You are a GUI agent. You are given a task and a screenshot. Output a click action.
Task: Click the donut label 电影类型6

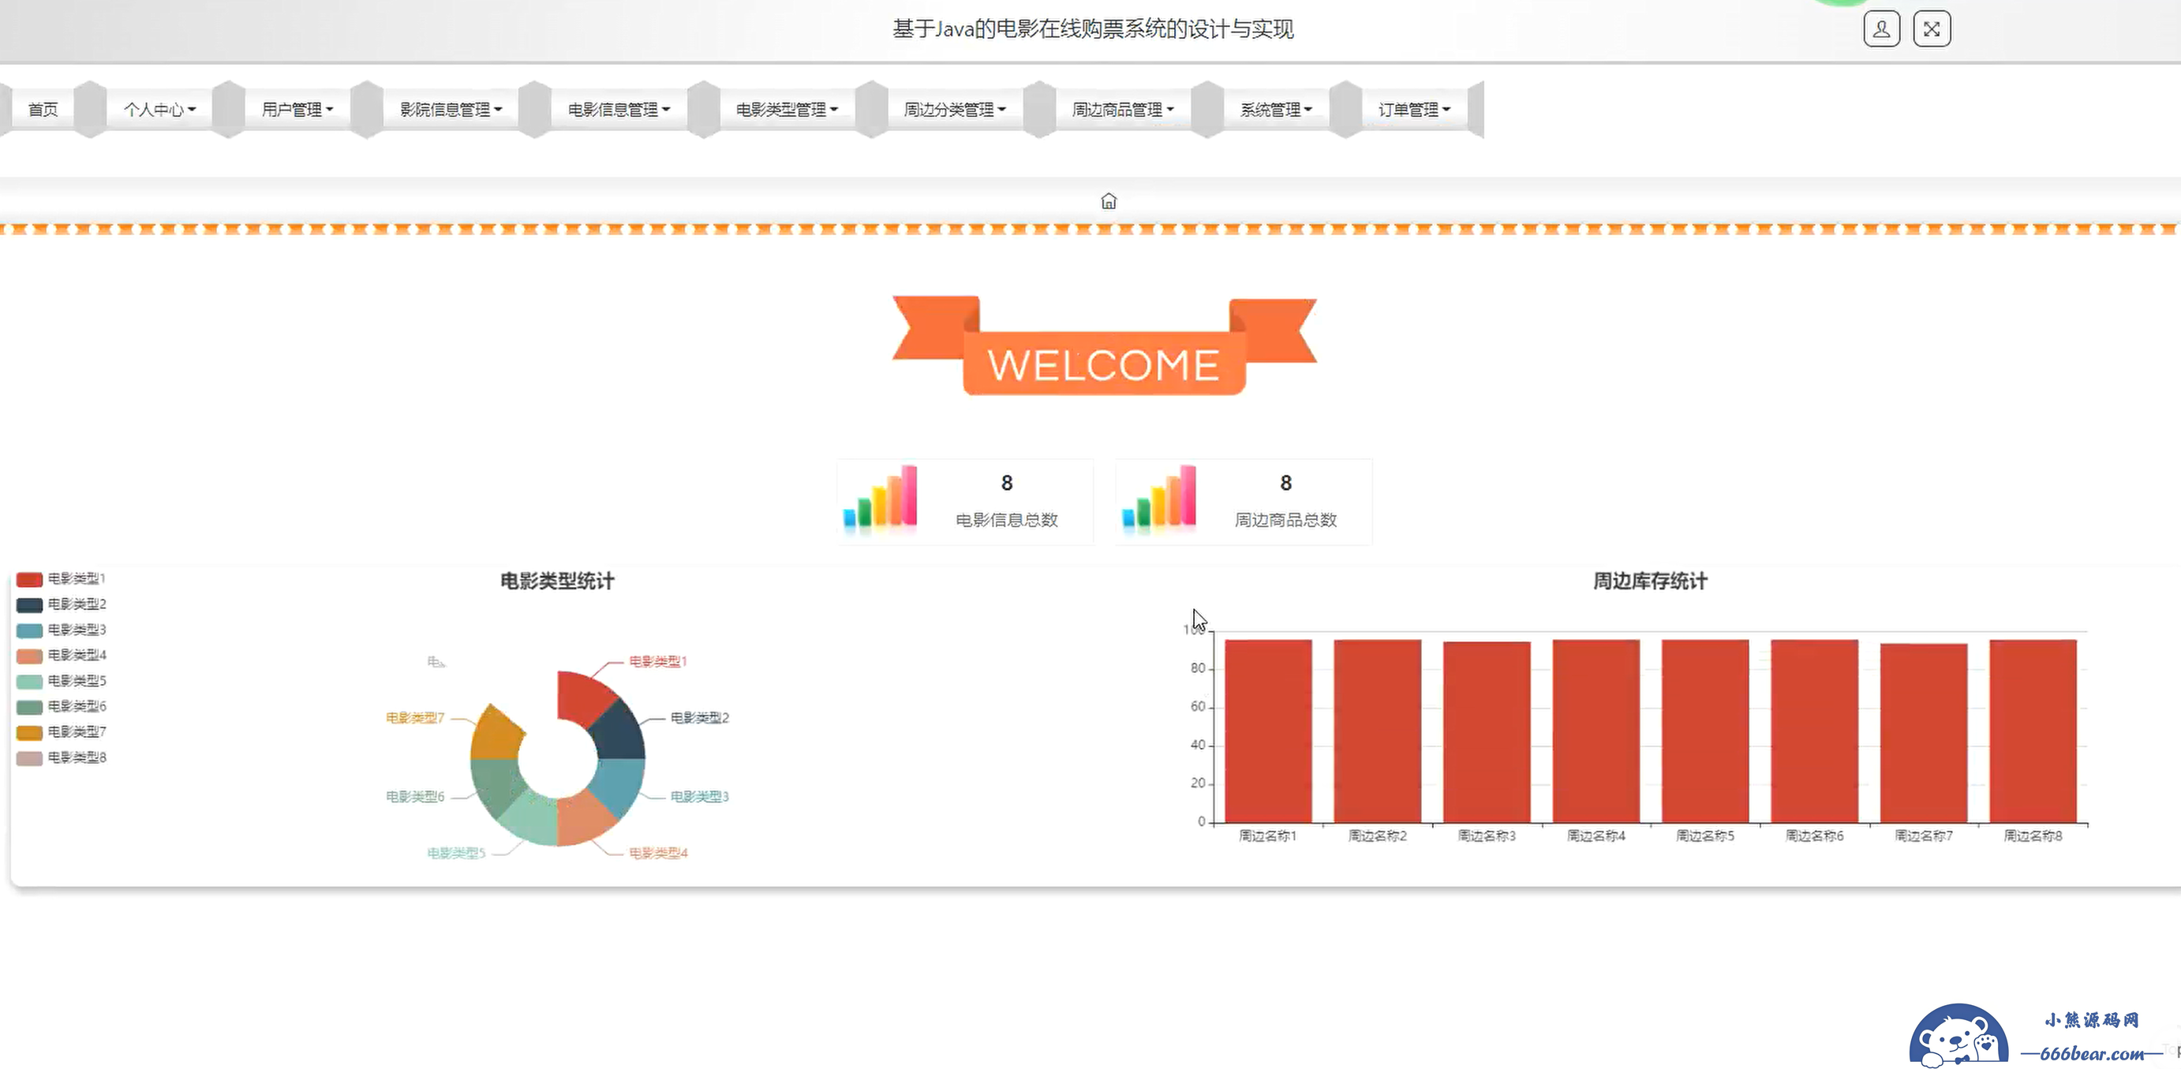coord(415,797)
